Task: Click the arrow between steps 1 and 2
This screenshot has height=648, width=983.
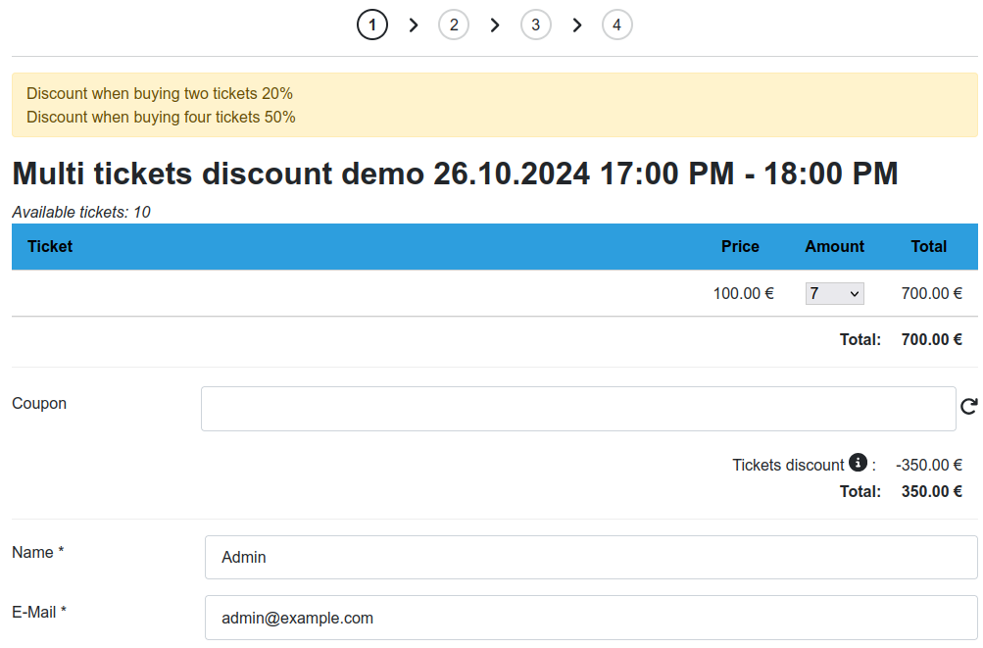Action: 414,25
